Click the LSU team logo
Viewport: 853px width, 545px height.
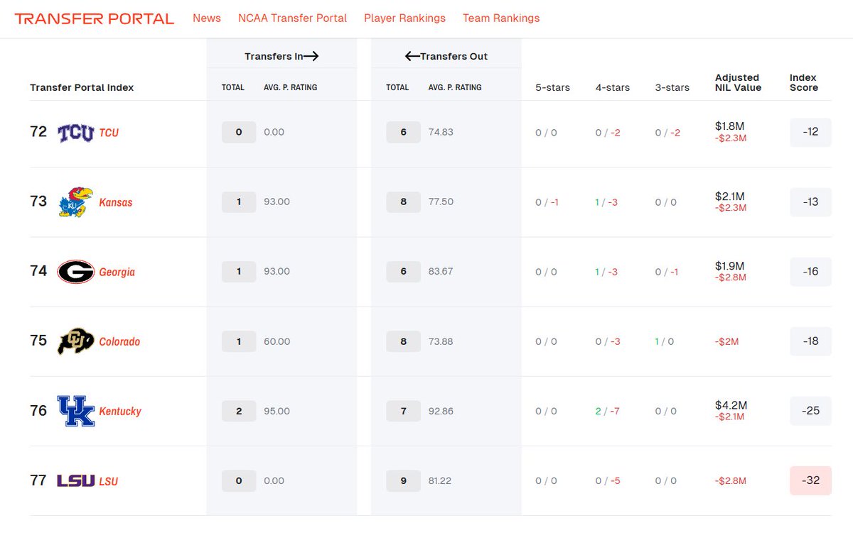[x=75, y=480]
